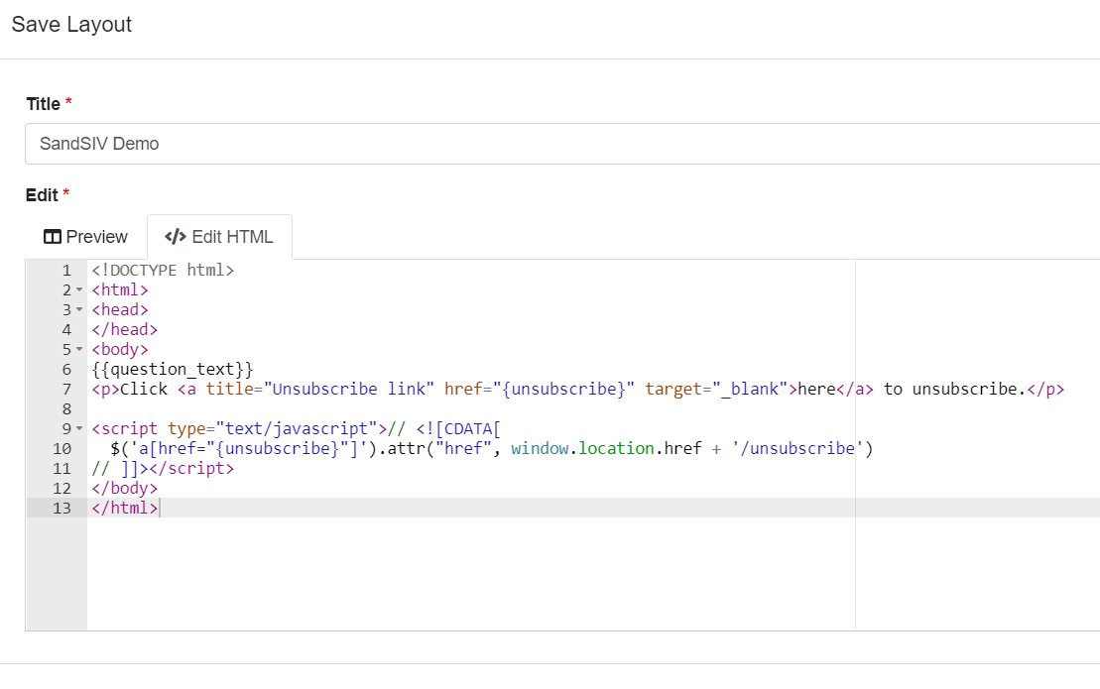Click line number 13 in the gutter
This screenshot has width=1100, height=689.
point(61,508)
